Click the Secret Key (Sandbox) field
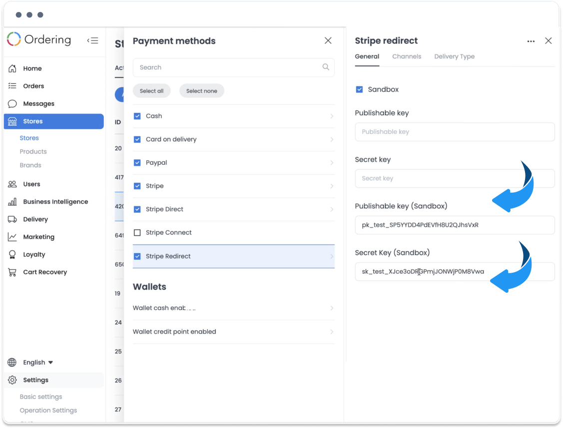Viewport: 563px width, 429px height. (x=455, y=272)
